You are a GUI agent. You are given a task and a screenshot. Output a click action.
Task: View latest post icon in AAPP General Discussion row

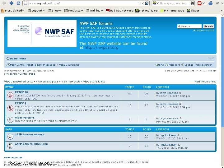(179, 145)
